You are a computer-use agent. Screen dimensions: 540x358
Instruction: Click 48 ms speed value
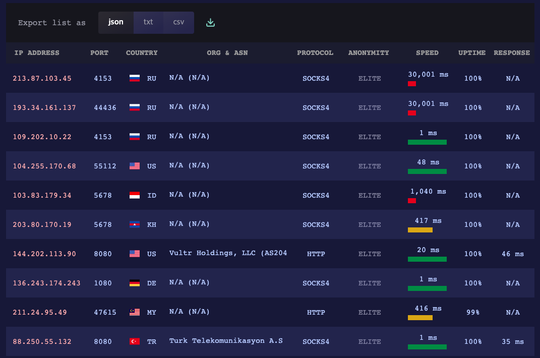pyautogui.click(x=428, y=162)
